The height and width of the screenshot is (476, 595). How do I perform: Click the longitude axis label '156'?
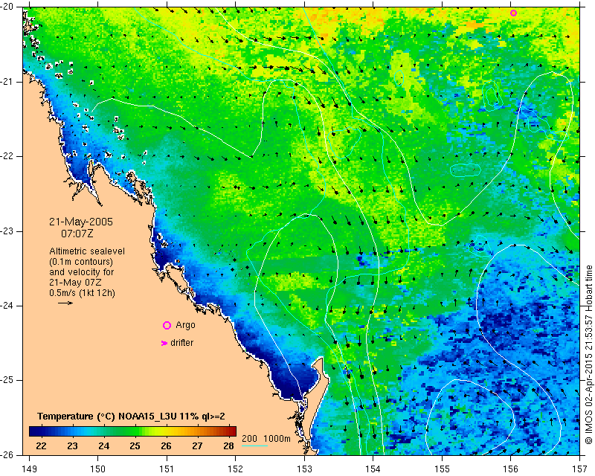coord(511,469)
